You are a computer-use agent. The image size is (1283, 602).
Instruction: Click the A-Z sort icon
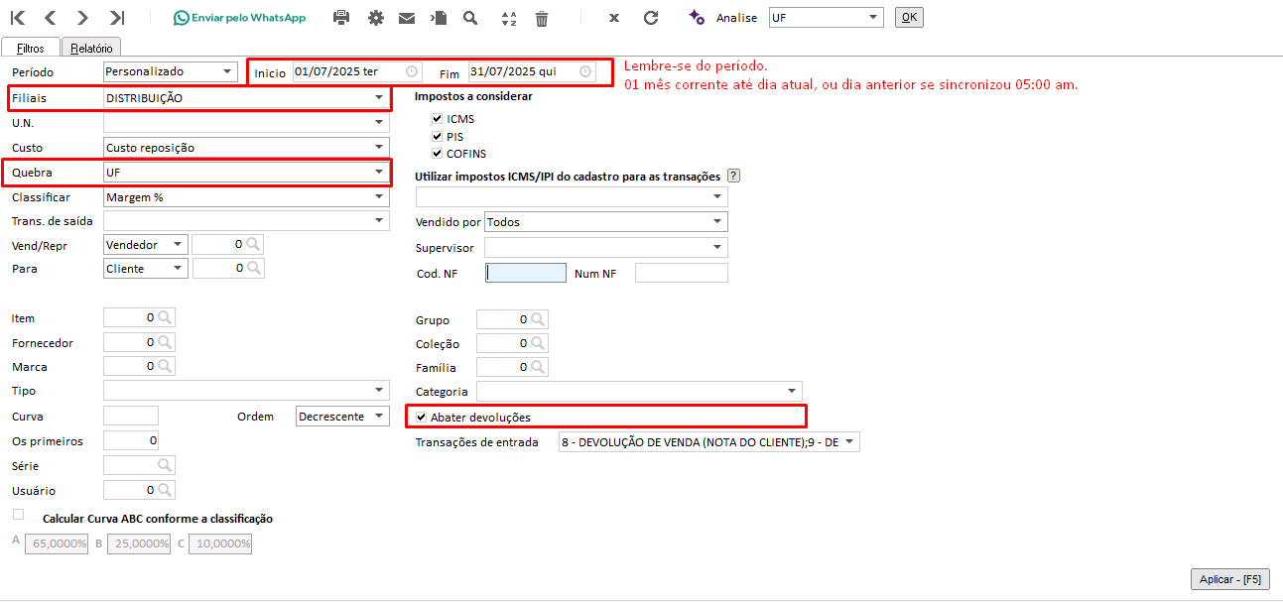[x=509, y=18]
